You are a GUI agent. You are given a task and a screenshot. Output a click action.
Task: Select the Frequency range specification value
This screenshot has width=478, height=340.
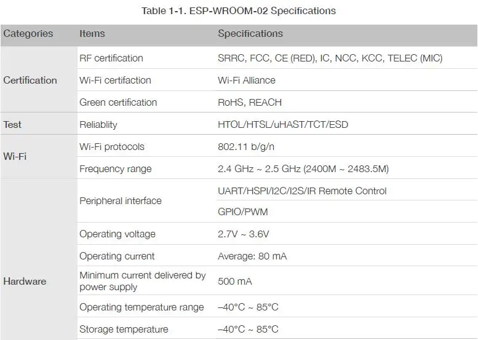click(303, 169)
